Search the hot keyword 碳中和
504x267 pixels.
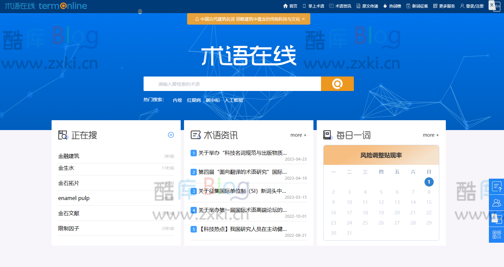point(213,100)
